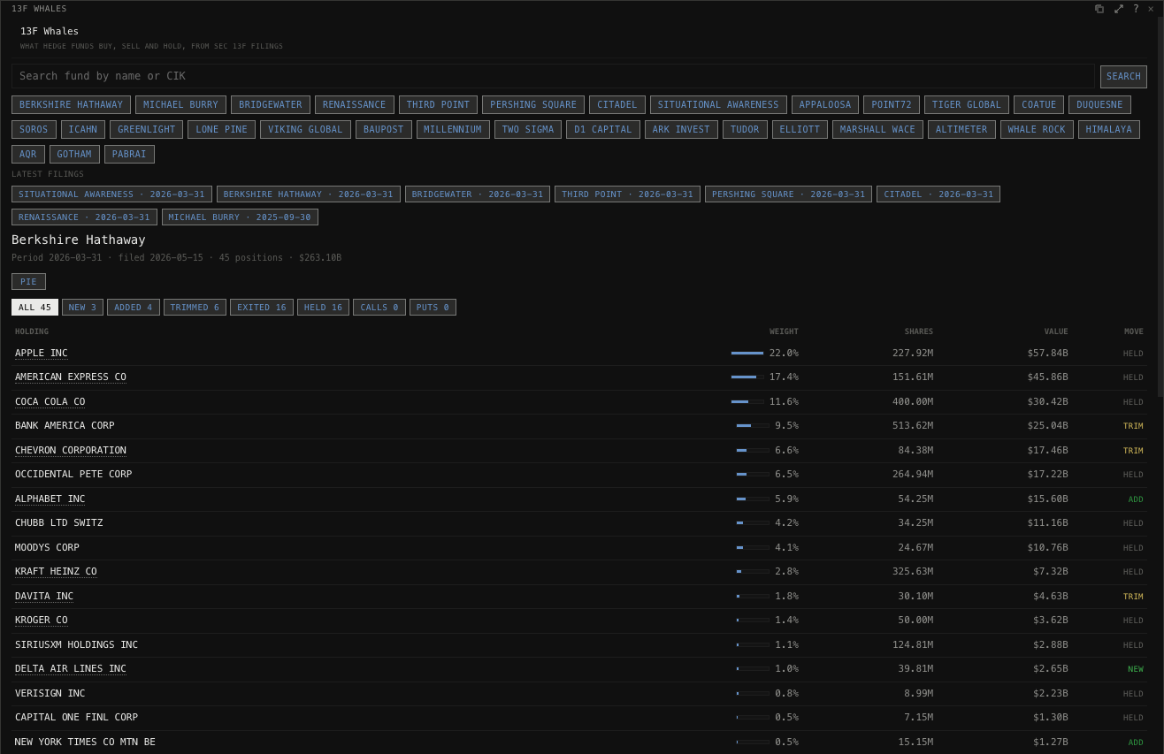The image size is (1164, 754).
Task: Switch to the NEW 3 filter tab
Action: click(x=82, y=308)
